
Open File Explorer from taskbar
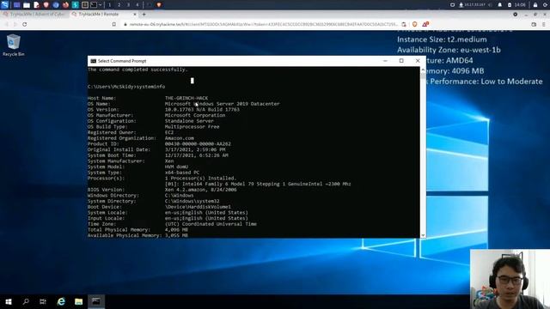(78, 301)
